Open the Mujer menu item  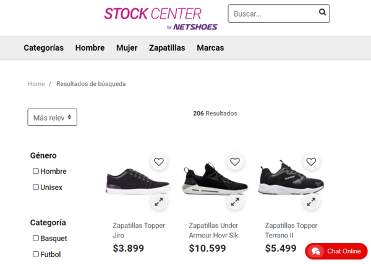tap(127, 47)
